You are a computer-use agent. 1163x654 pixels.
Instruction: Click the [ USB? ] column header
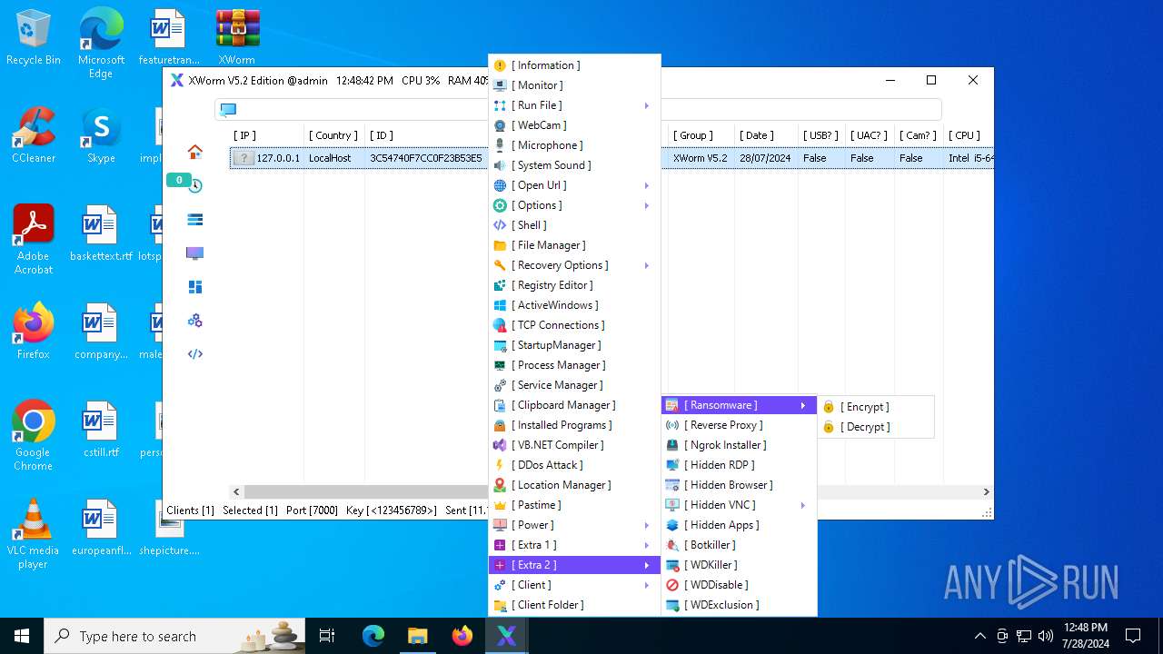point(820,135)
